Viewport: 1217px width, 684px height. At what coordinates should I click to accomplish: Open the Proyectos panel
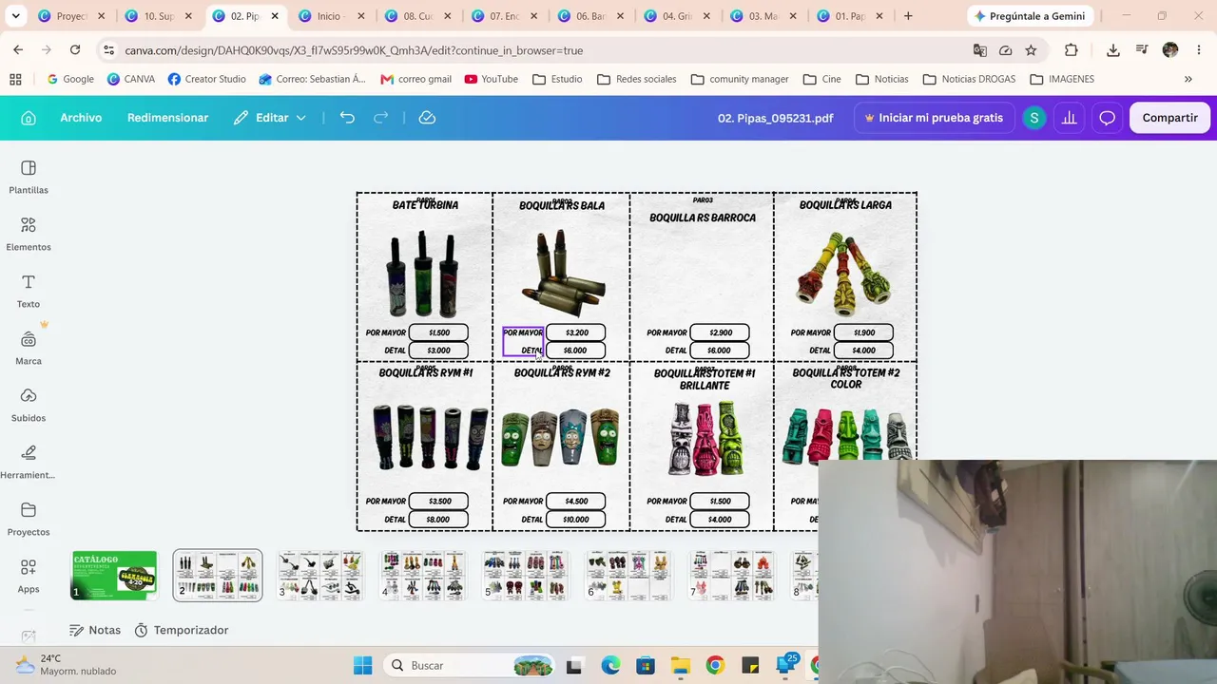tap(29, 520)
